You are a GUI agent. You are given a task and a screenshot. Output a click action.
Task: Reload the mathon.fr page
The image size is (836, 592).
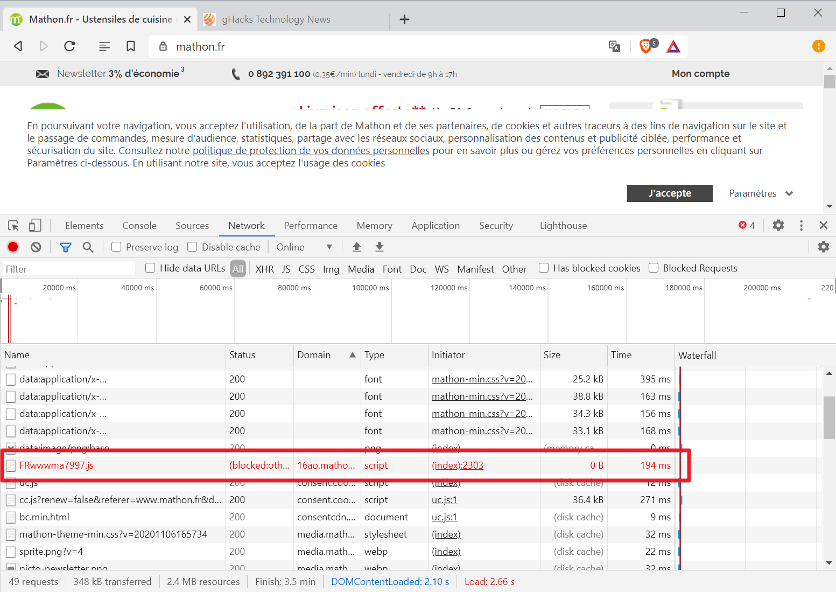(x=69, y=46)
